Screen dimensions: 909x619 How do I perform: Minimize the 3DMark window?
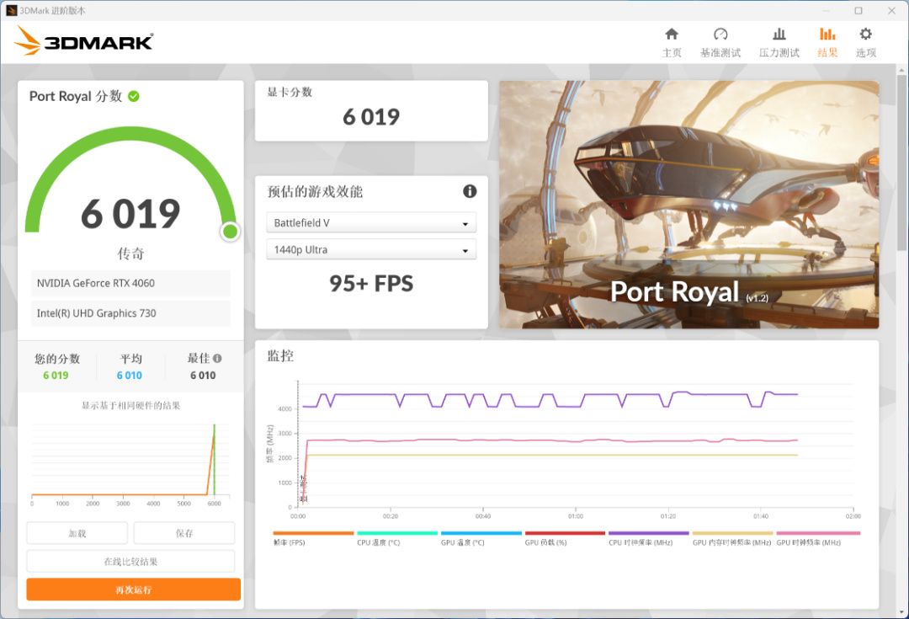pos(827,10)
